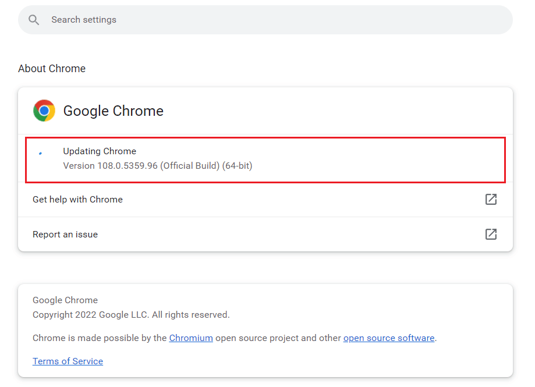The image size is (535, 387).
Task: Select the About Chrome heading
Action: (x=52, y=69)
